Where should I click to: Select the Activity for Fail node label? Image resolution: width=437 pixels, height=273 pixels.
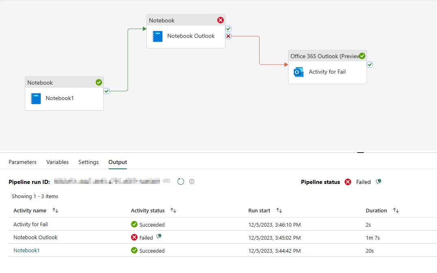tap(327, 72)
